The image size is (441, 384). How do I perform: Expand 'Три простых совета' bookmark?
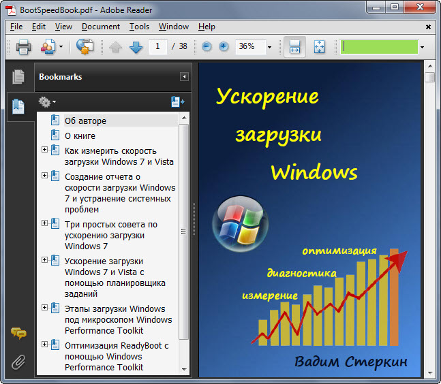[x=44, y=223]
